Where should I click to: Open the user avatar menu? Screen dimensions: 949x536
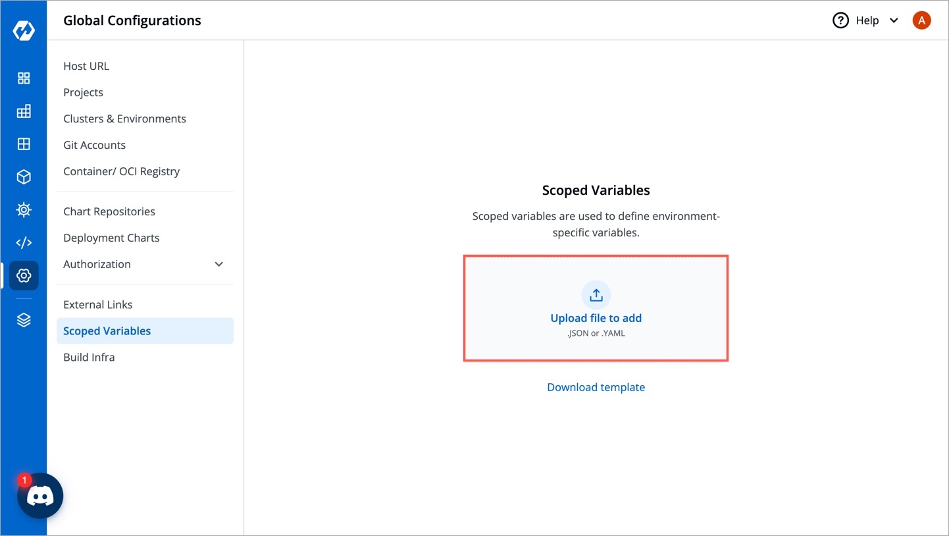(921, 20)
